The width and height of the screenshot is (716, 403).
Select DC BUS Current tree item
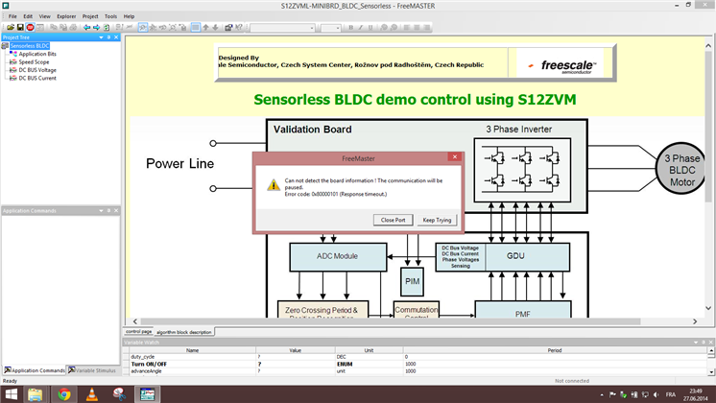click(x=37, y=78)
